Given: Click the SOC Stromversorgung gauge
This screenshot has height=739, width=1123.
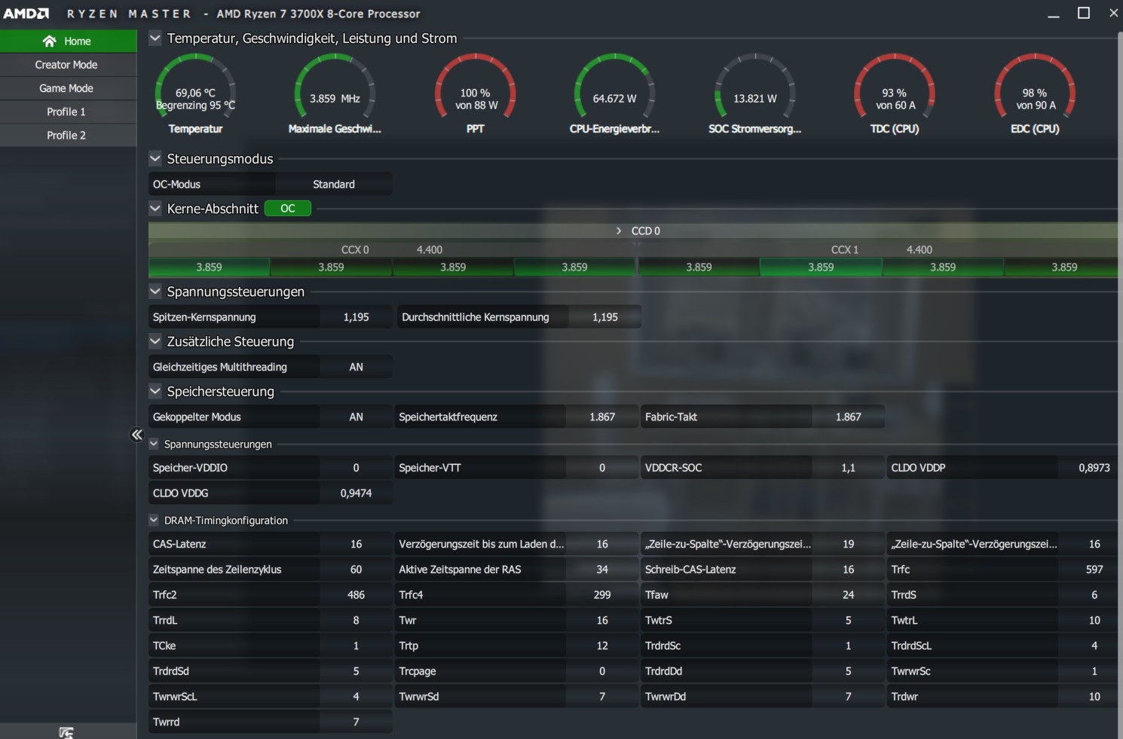Looking at the screenshot, I should pyautogui.click(x=754, y=94).
